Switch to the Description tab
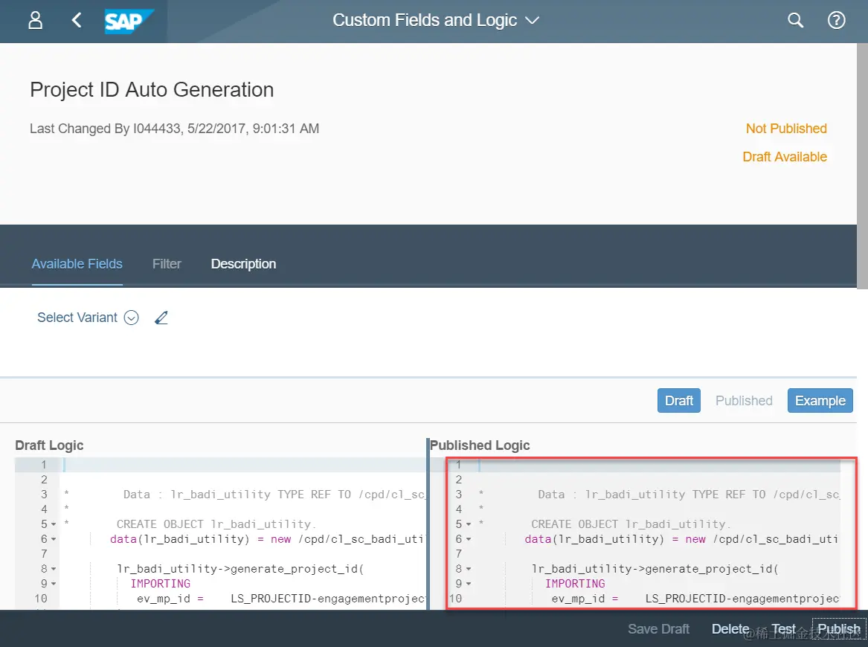The width and height of the screenshot is (868, 647). coord(243,263)
